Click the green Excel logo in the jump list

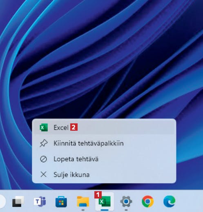[44, 127]
